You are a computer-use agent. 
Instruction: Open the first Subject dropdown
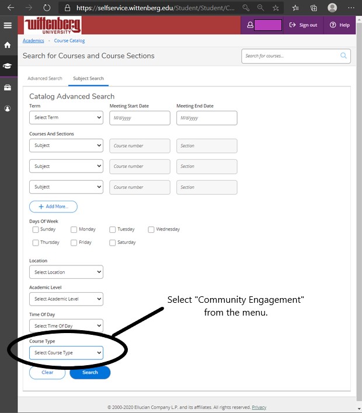66,145
